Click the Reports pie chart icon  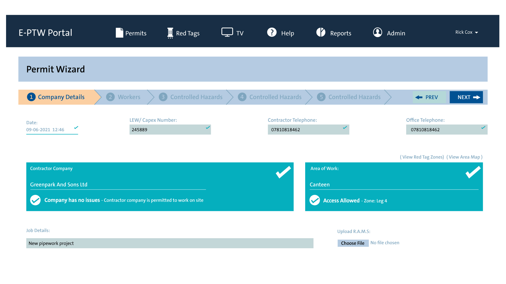point(321,32)
